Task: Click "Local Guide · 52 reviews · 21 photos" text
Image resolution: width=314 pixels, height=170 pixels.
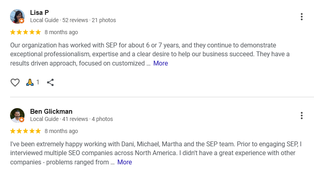Action: (73, 20)
